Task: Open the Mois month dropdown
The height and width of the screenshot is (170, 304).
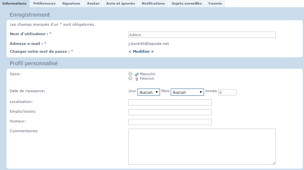Action: point(187,92)
